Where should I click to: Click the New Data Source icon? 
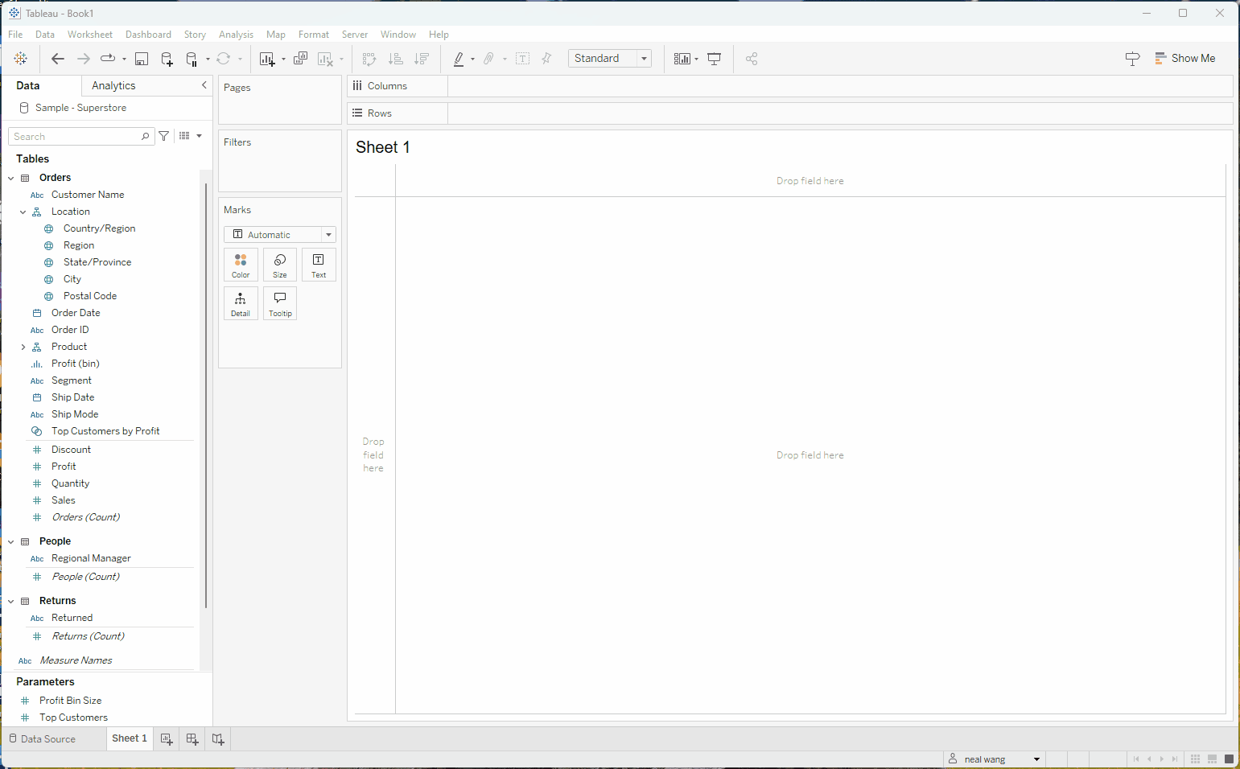(x=167, y=59)
